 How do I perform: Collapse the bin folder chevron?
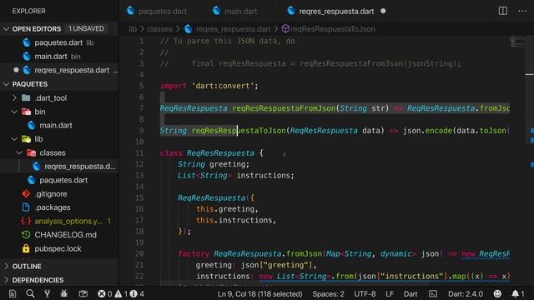14,112
